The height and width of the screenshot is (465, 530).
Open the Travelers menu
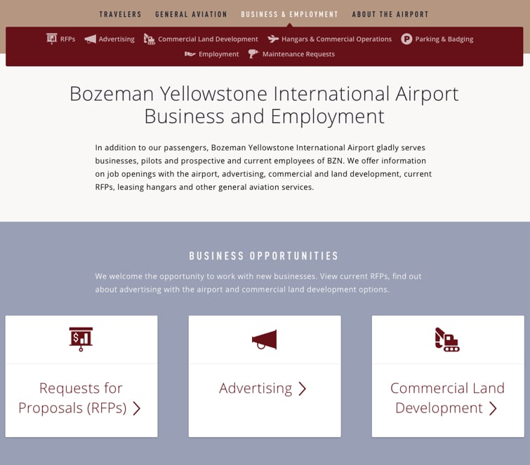click(120, 14)
